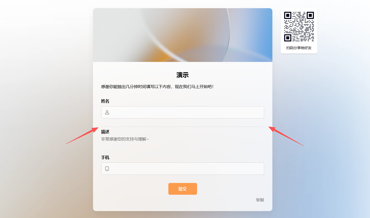Click the left red arrow annotation
This screenshot has height=218, width=370.
[x=82, y=136]
